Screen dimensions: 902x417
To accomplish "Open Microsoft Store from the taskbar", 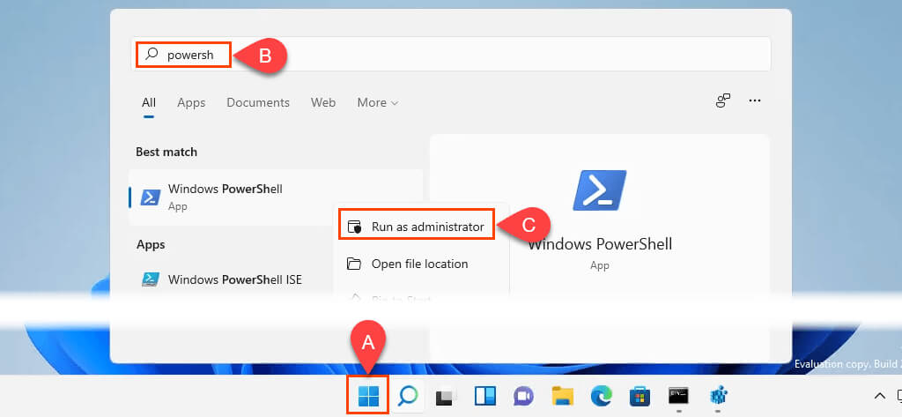I will 640,396.
